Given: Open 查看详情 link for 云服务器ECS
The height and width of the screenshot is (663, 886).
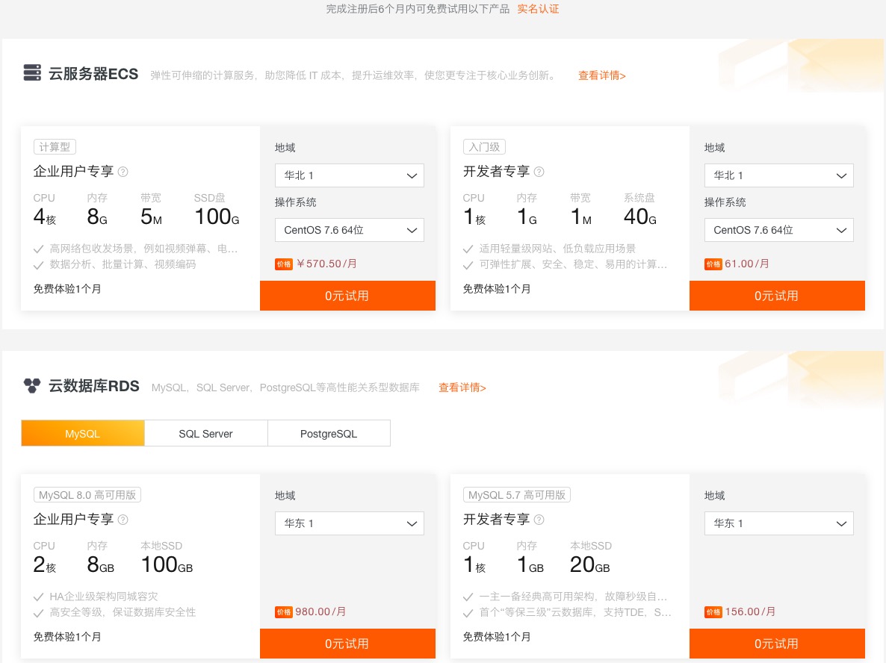Looking at the screenshot, I should point(602,75).
